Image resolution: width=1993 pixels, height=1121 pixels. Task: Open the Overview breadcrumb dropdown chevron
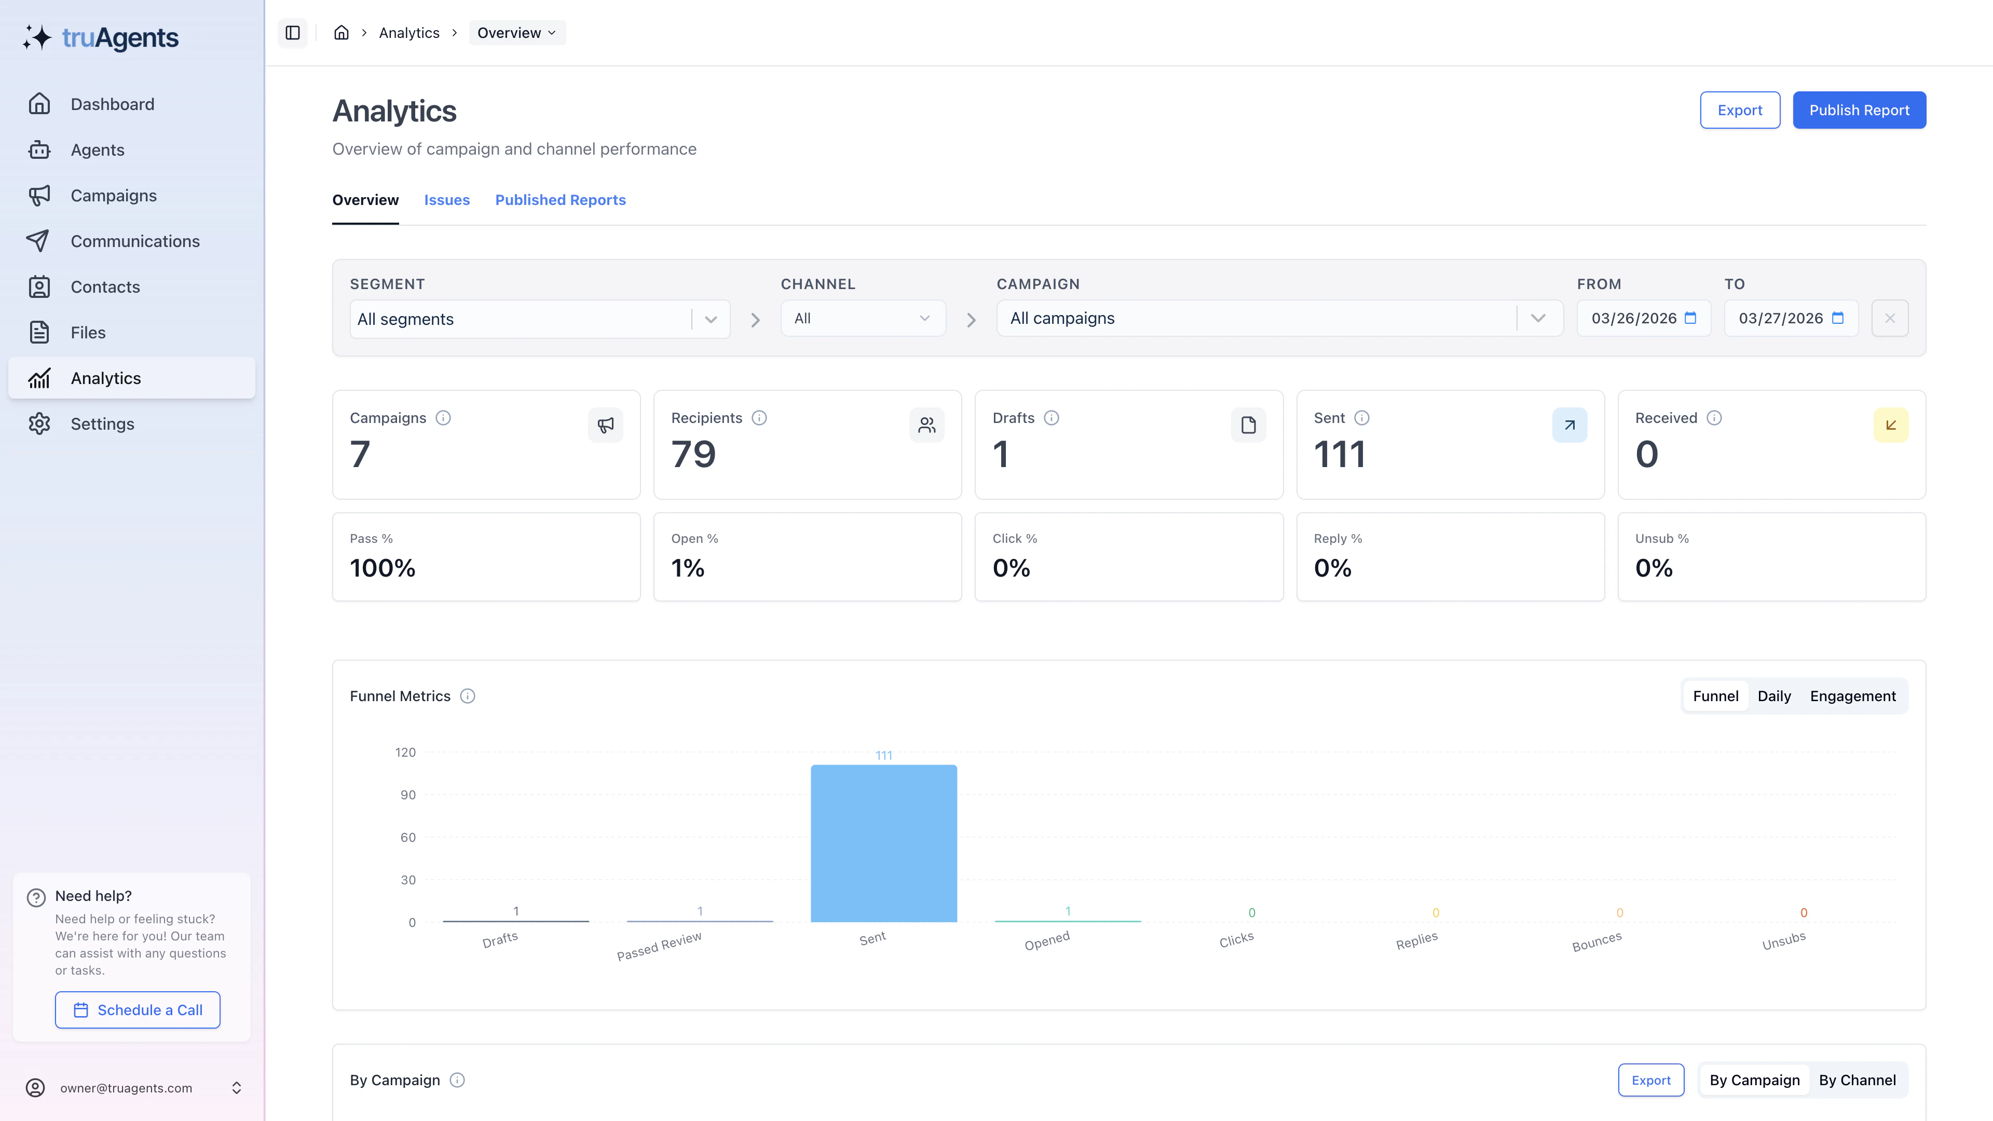(x=552, y=33)
